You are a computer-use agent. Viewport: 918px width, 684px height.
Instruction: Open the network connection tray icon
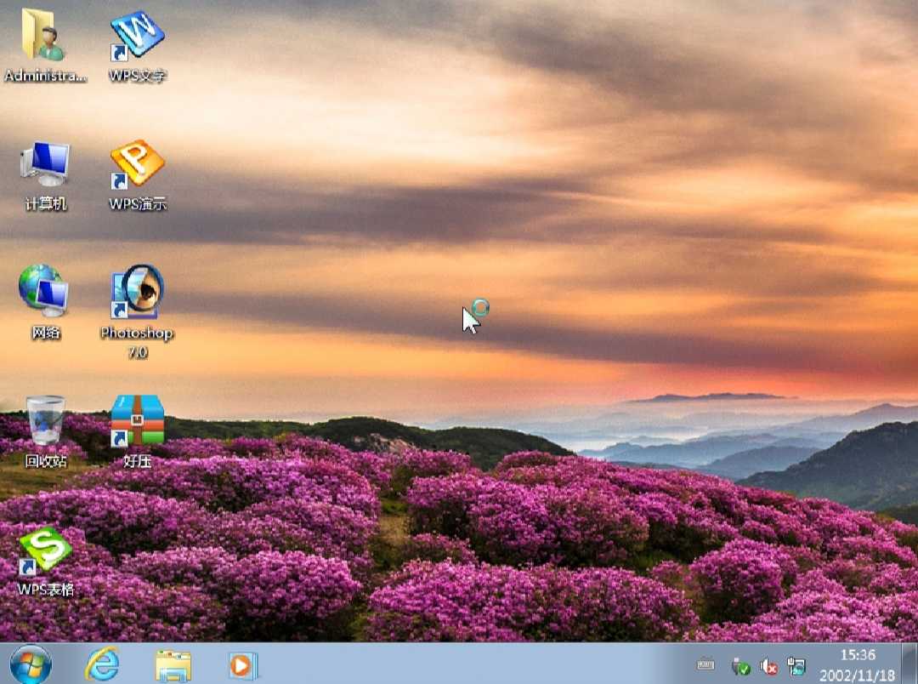(796, 665)
